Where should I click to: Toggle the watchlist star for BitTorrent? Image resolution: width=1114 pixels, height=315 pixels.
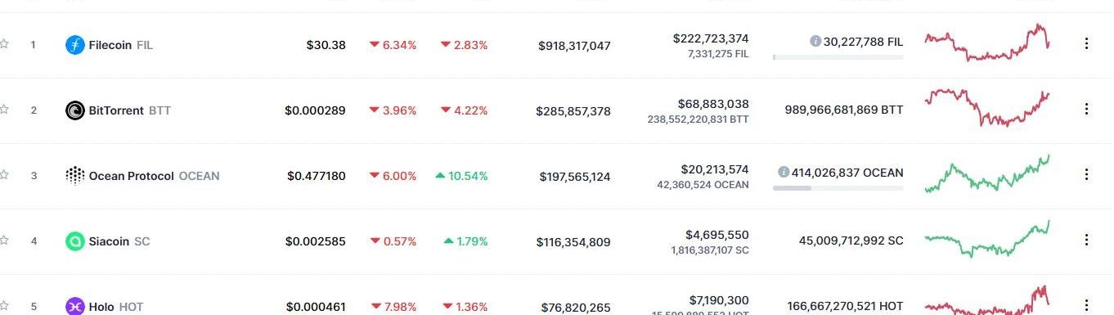click(x=4, y=110)
